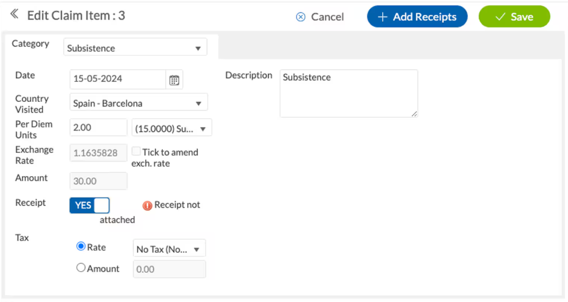Click the Date input field
Image resolution: width=568 pixels, height=302 pixels.
tap(118, 80)
